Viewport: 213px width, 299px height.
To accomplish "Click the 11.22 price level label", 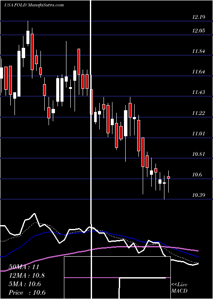I will 199,113.
